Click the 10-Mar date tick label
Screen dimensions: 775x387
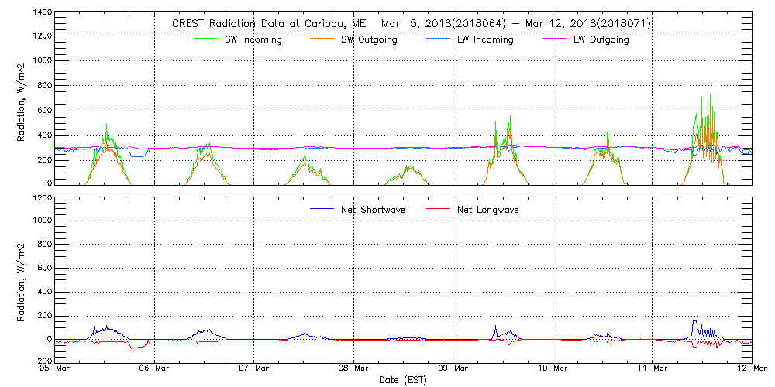553,368
